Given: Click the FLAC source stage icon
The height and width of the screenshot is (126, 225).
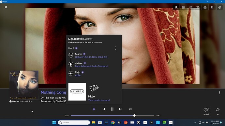Looking at the screenshot, I should [71, 55].
